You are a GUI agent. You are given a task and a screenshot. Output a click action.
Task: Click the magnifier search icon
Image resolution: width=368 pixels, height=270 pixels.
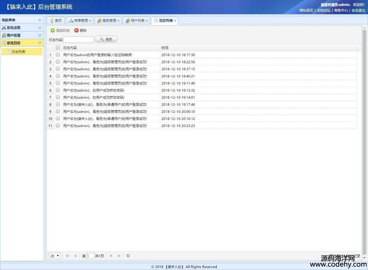[102, 39]
